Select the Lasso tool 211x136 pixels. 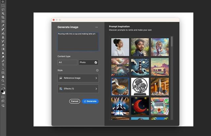[3, 10]
